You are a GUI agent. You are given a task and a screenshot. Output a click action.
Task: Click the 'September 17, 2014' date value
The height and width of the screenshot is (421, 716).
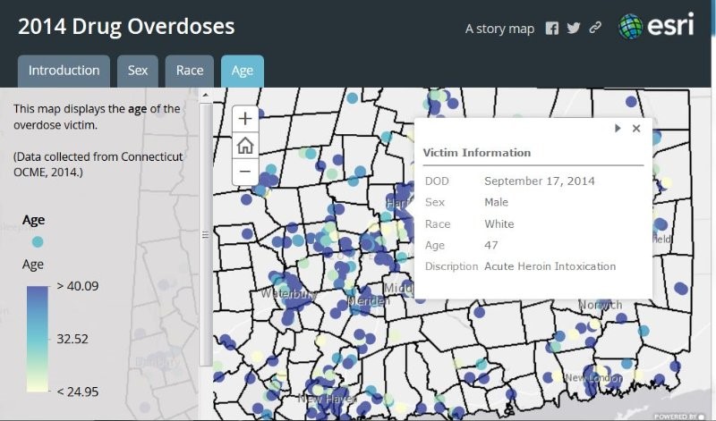pyautogui.click(x=540, y=181)
